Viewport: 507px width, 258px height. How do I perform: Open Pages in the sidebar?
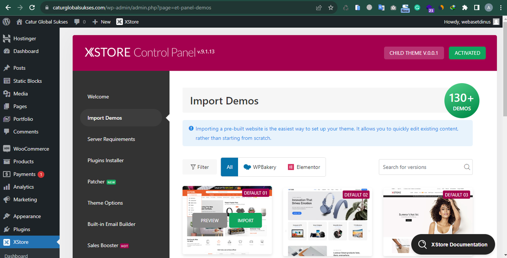click(x=20, y=106)
